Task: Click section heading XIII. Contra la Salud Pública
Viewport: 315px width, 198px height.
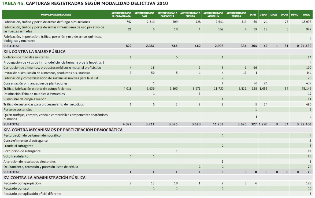Action: coord(34,52)
